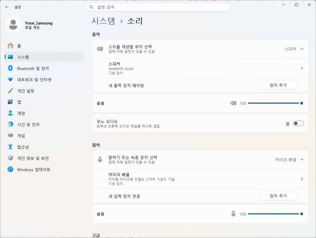Click the Home (홈) house icon
This screenshot has height=238, width=316.
tap(11, 46)
